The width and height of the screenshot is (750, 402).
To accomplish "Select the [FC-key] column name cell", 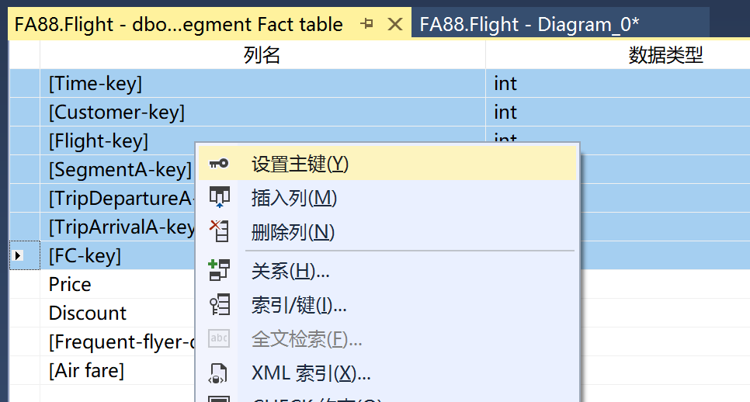I will pyautogui.click(x=117, y=256).
